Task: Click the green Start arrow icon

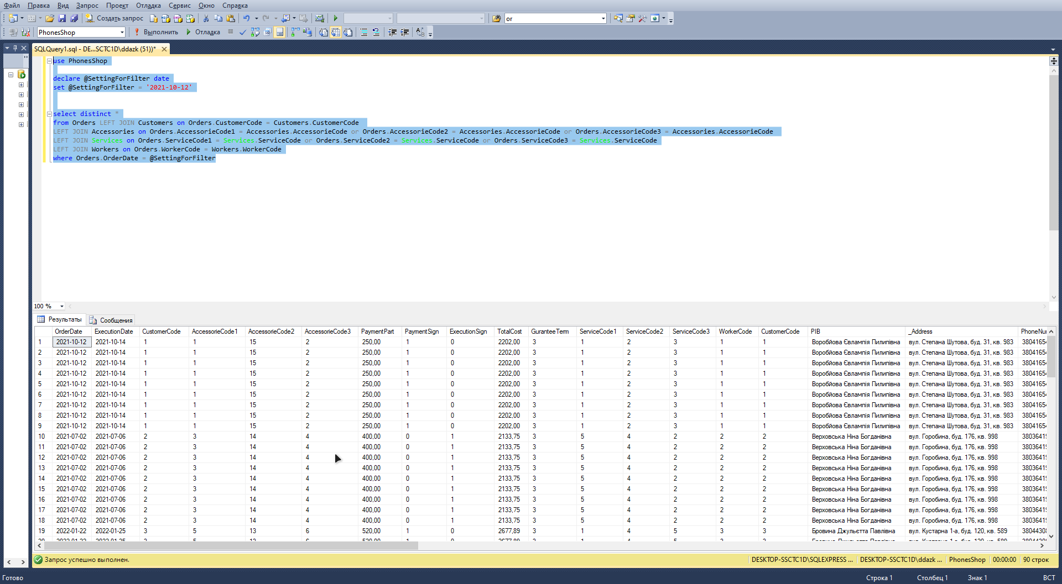Action: (335, 18)
